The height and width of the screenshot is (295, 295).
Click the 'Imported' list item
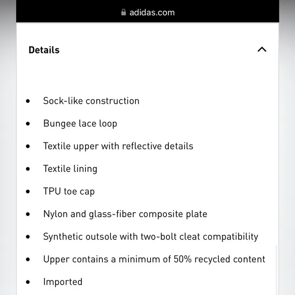[x=63, y=282]
